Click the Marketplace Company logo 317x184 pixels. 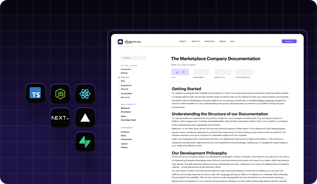(x=129, y=41)
